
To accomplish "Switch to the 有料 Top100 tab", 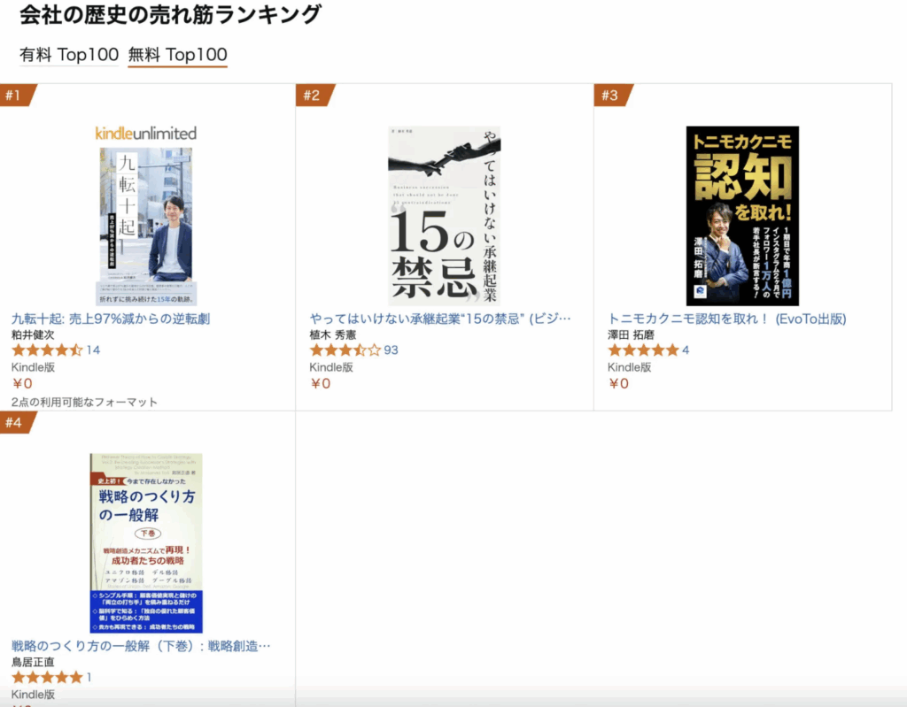I will (69, 55).
